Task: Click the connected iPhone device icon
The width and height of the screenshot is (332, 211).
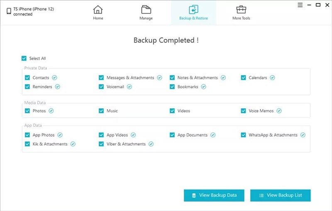Action: point(9,12)
